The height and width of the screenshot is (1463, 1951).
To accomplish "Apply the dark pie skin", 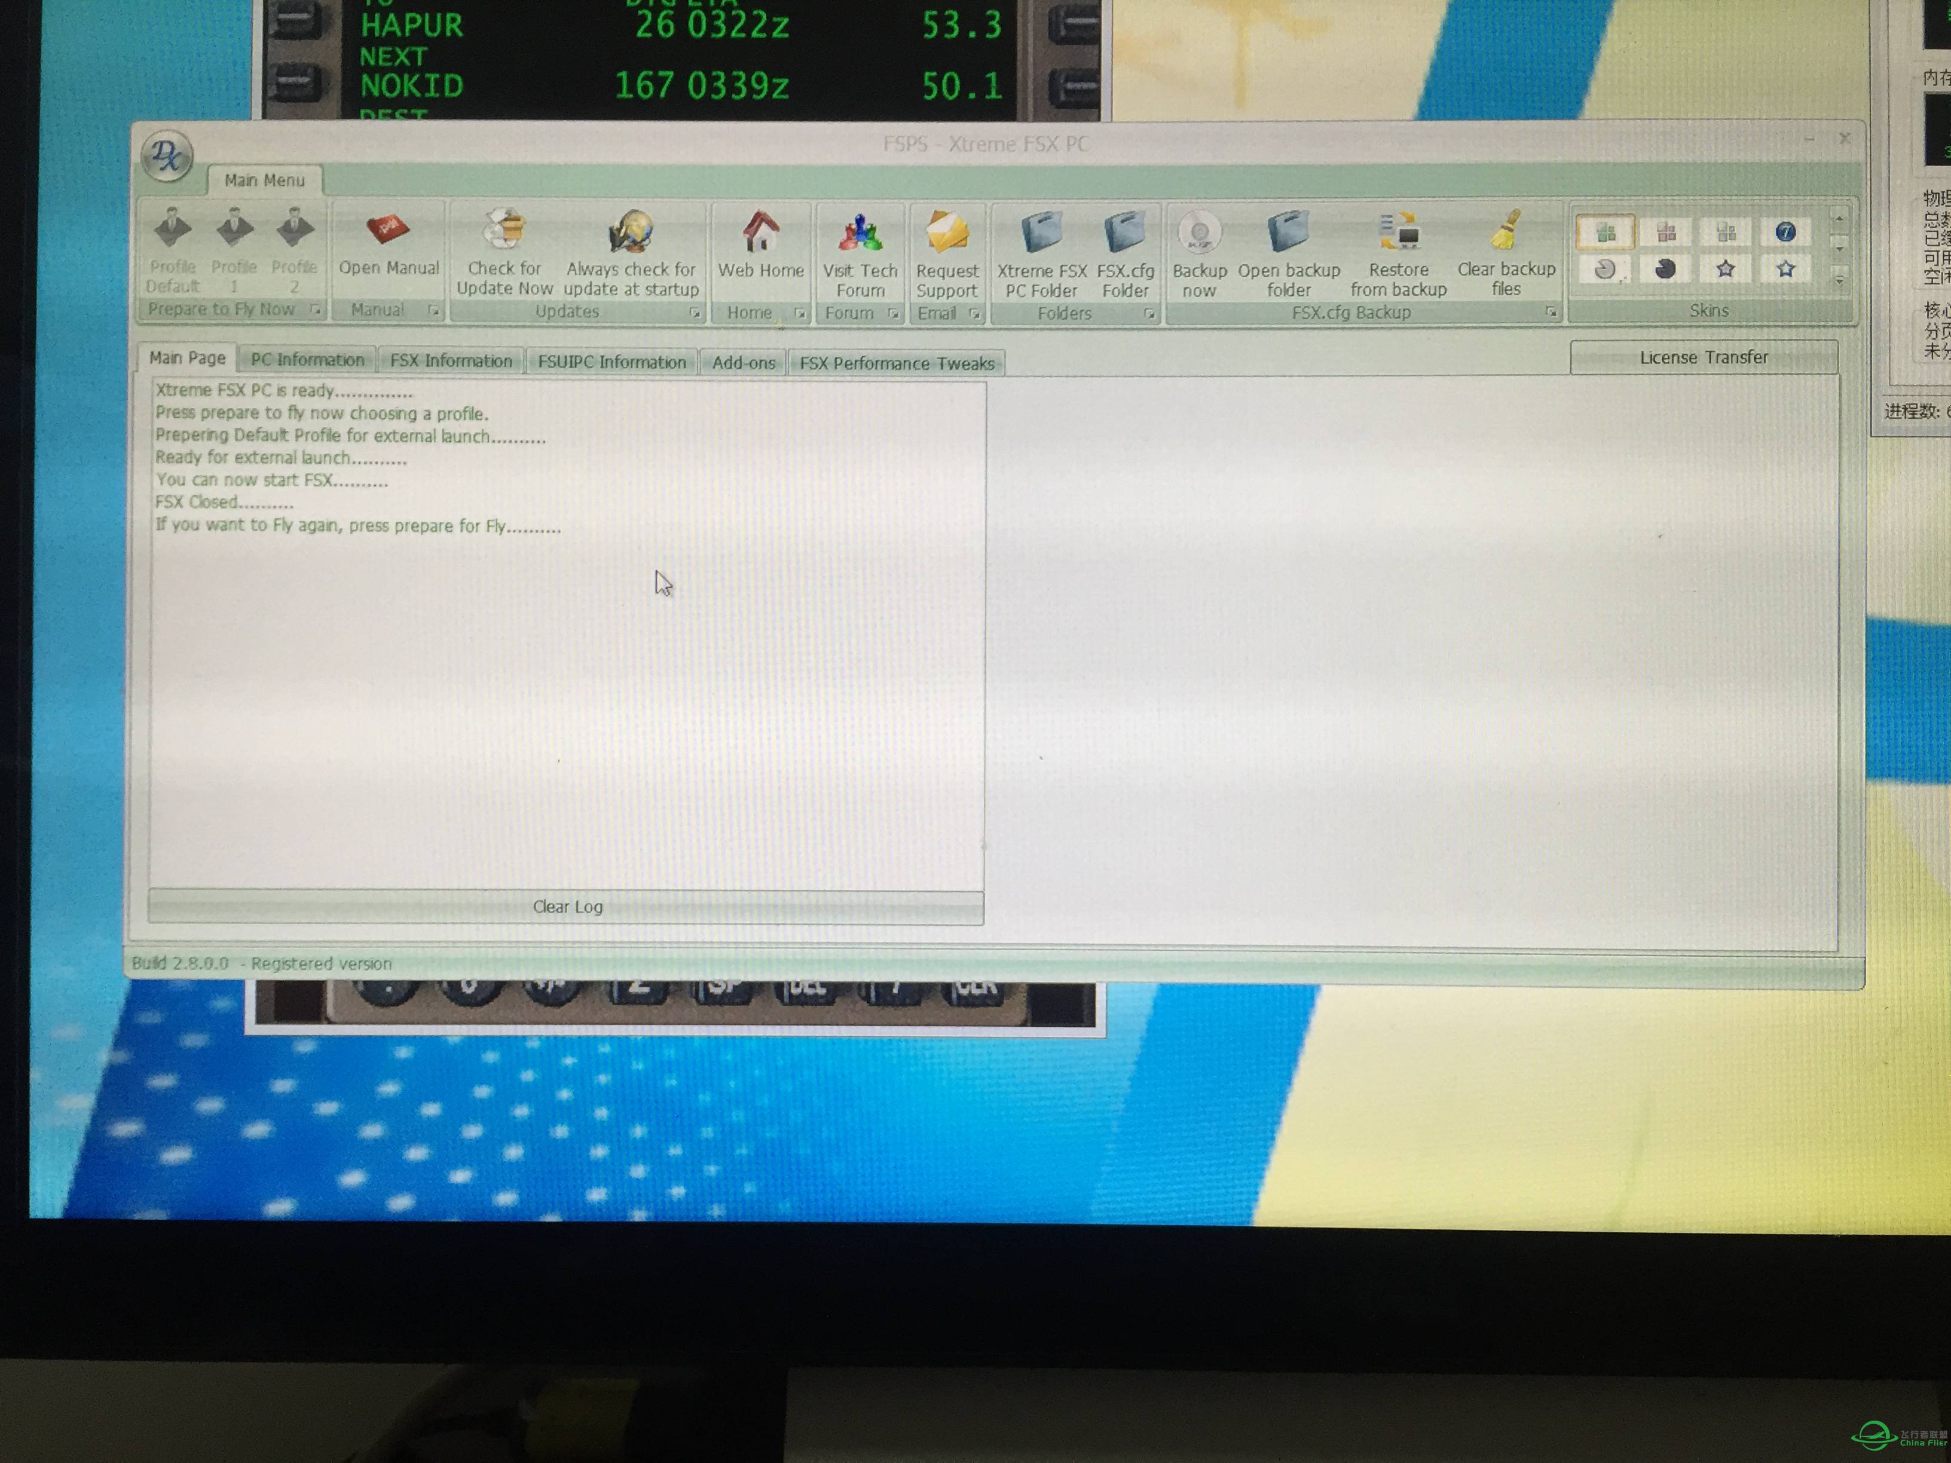I will tap(1665, 269).
